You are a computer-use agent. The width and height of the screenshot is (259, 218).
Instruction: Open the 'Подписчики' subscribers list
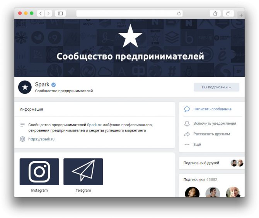194,179
